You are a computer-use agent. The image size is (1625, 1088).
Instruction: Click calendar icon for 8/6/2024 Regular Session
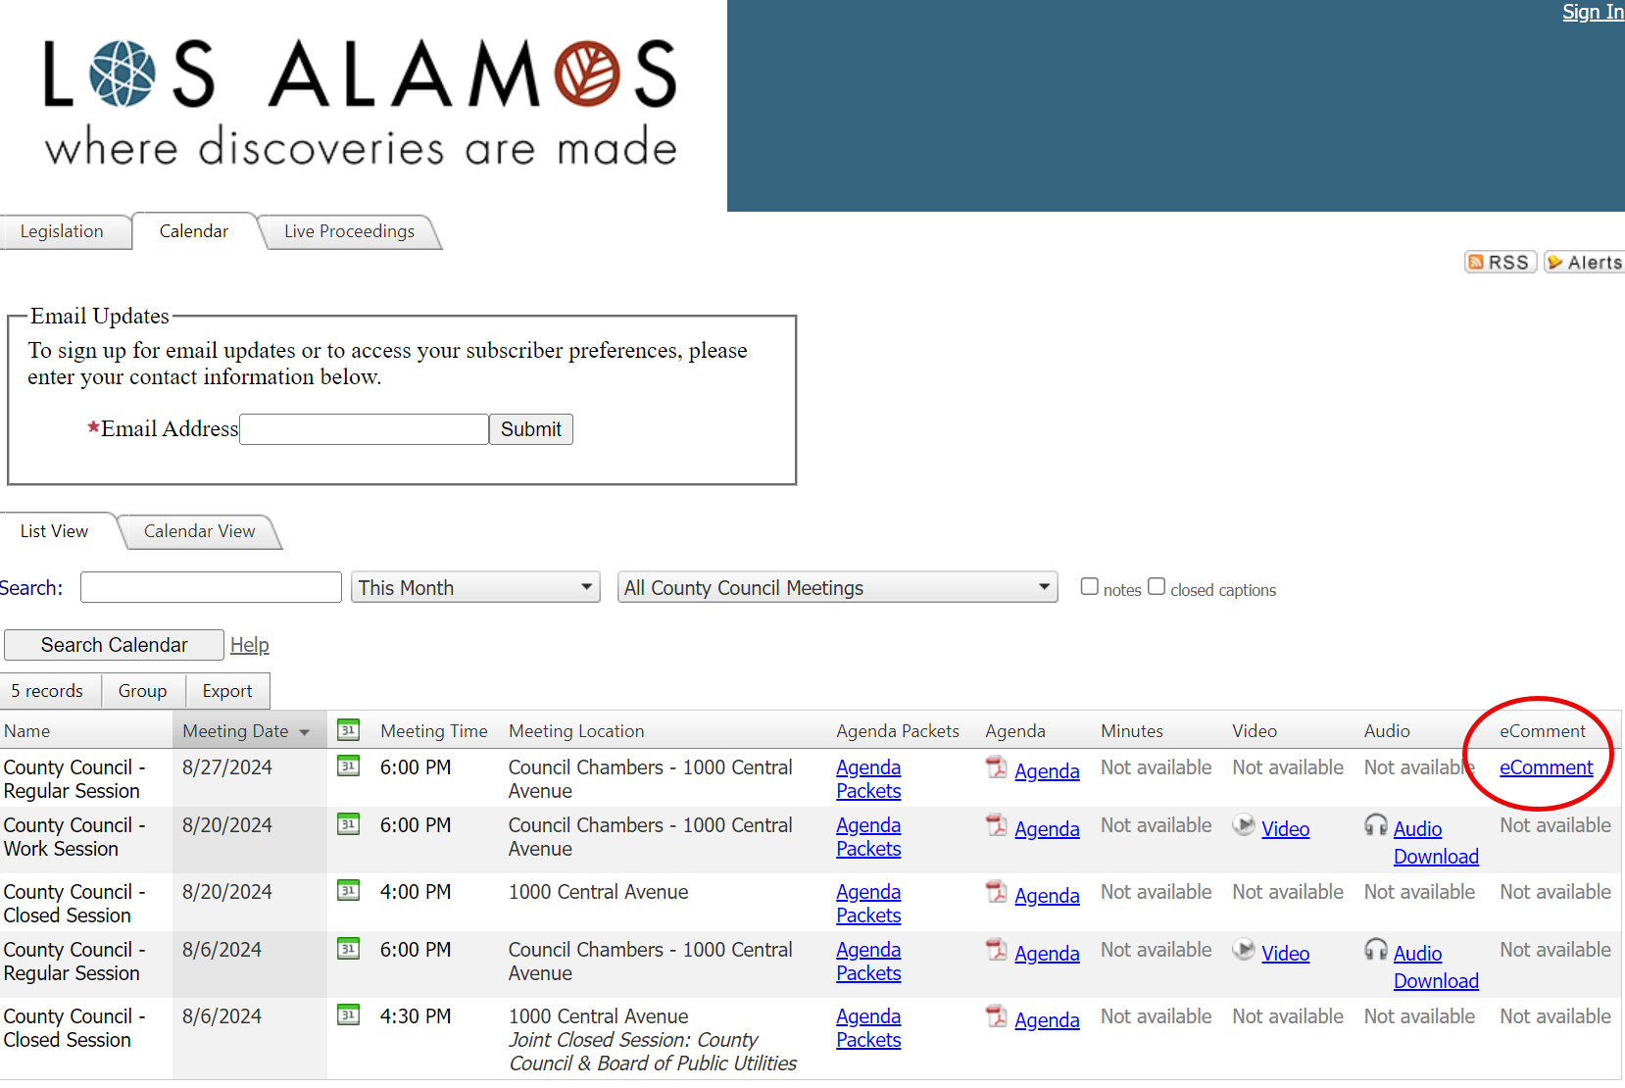(x=348, y=948)
